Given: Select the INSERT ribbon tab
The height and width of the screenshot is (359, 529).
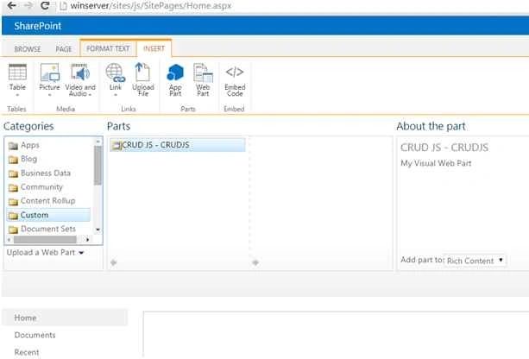Looking at the screenshot, I should (x=154, y=48).
